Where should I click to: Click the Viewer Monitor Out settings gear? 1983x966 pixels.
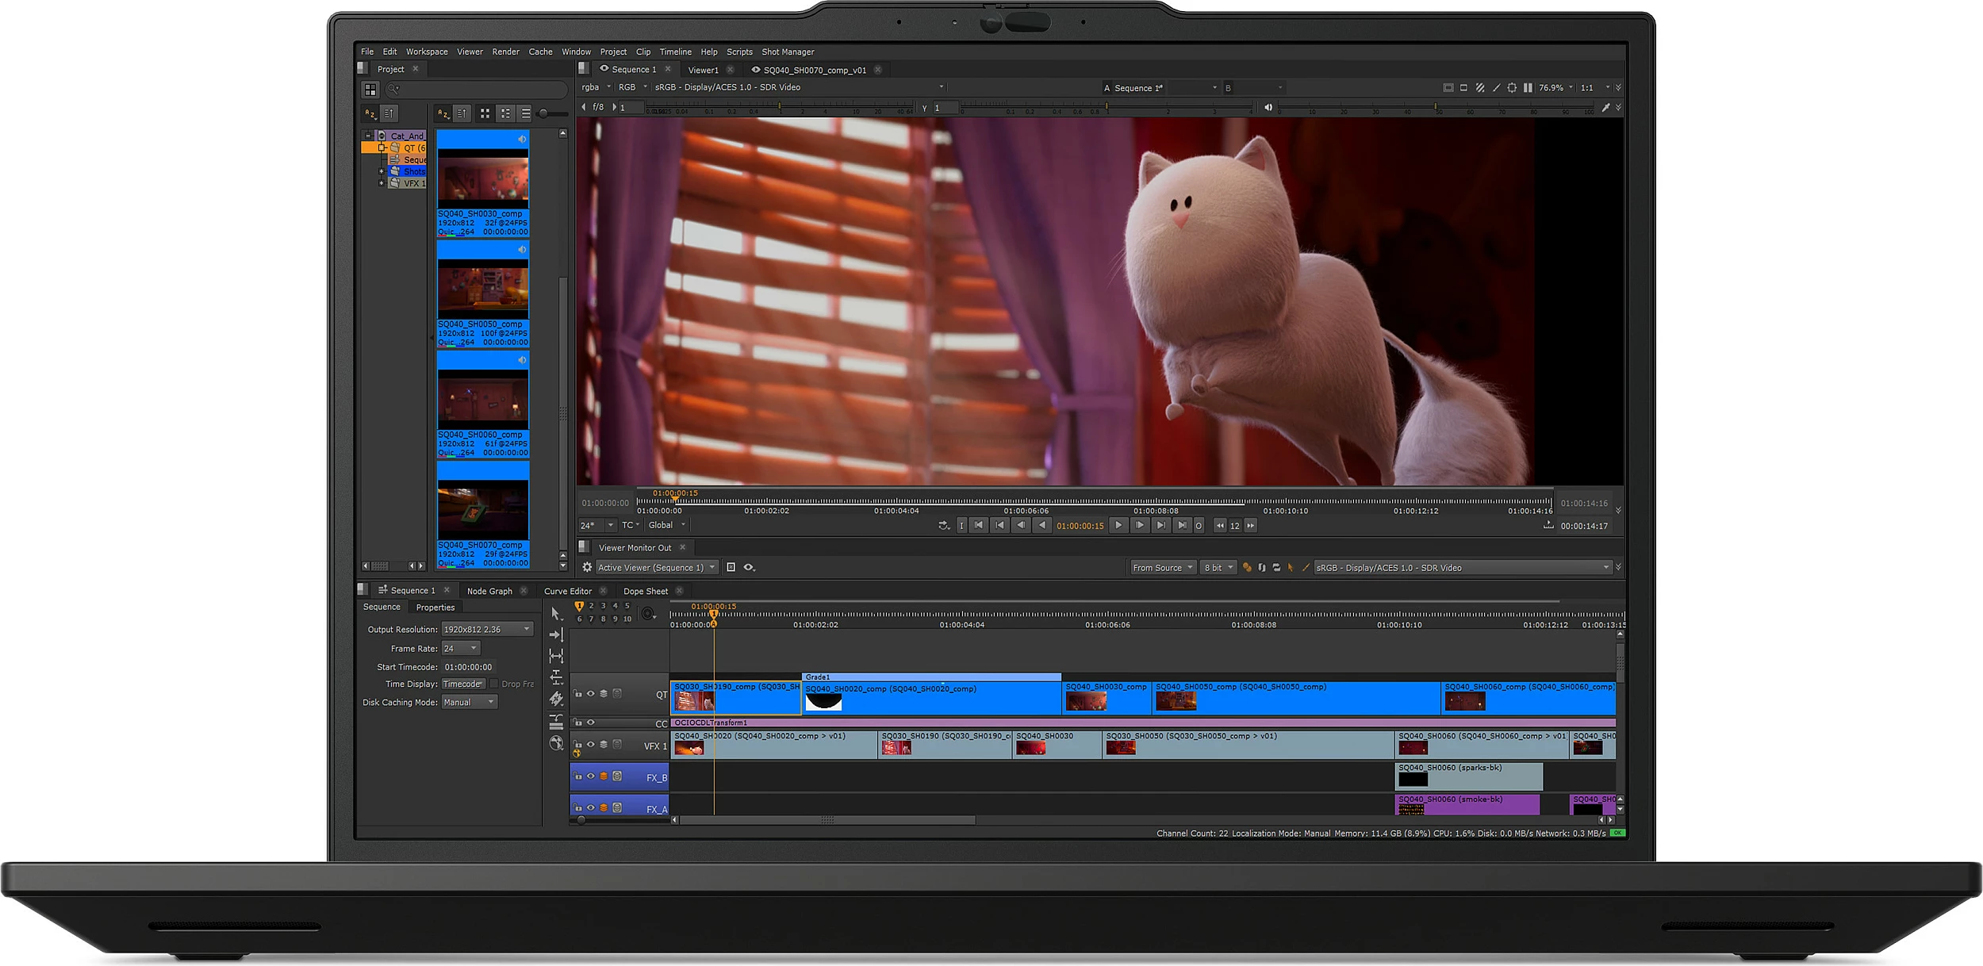point(587,567)
